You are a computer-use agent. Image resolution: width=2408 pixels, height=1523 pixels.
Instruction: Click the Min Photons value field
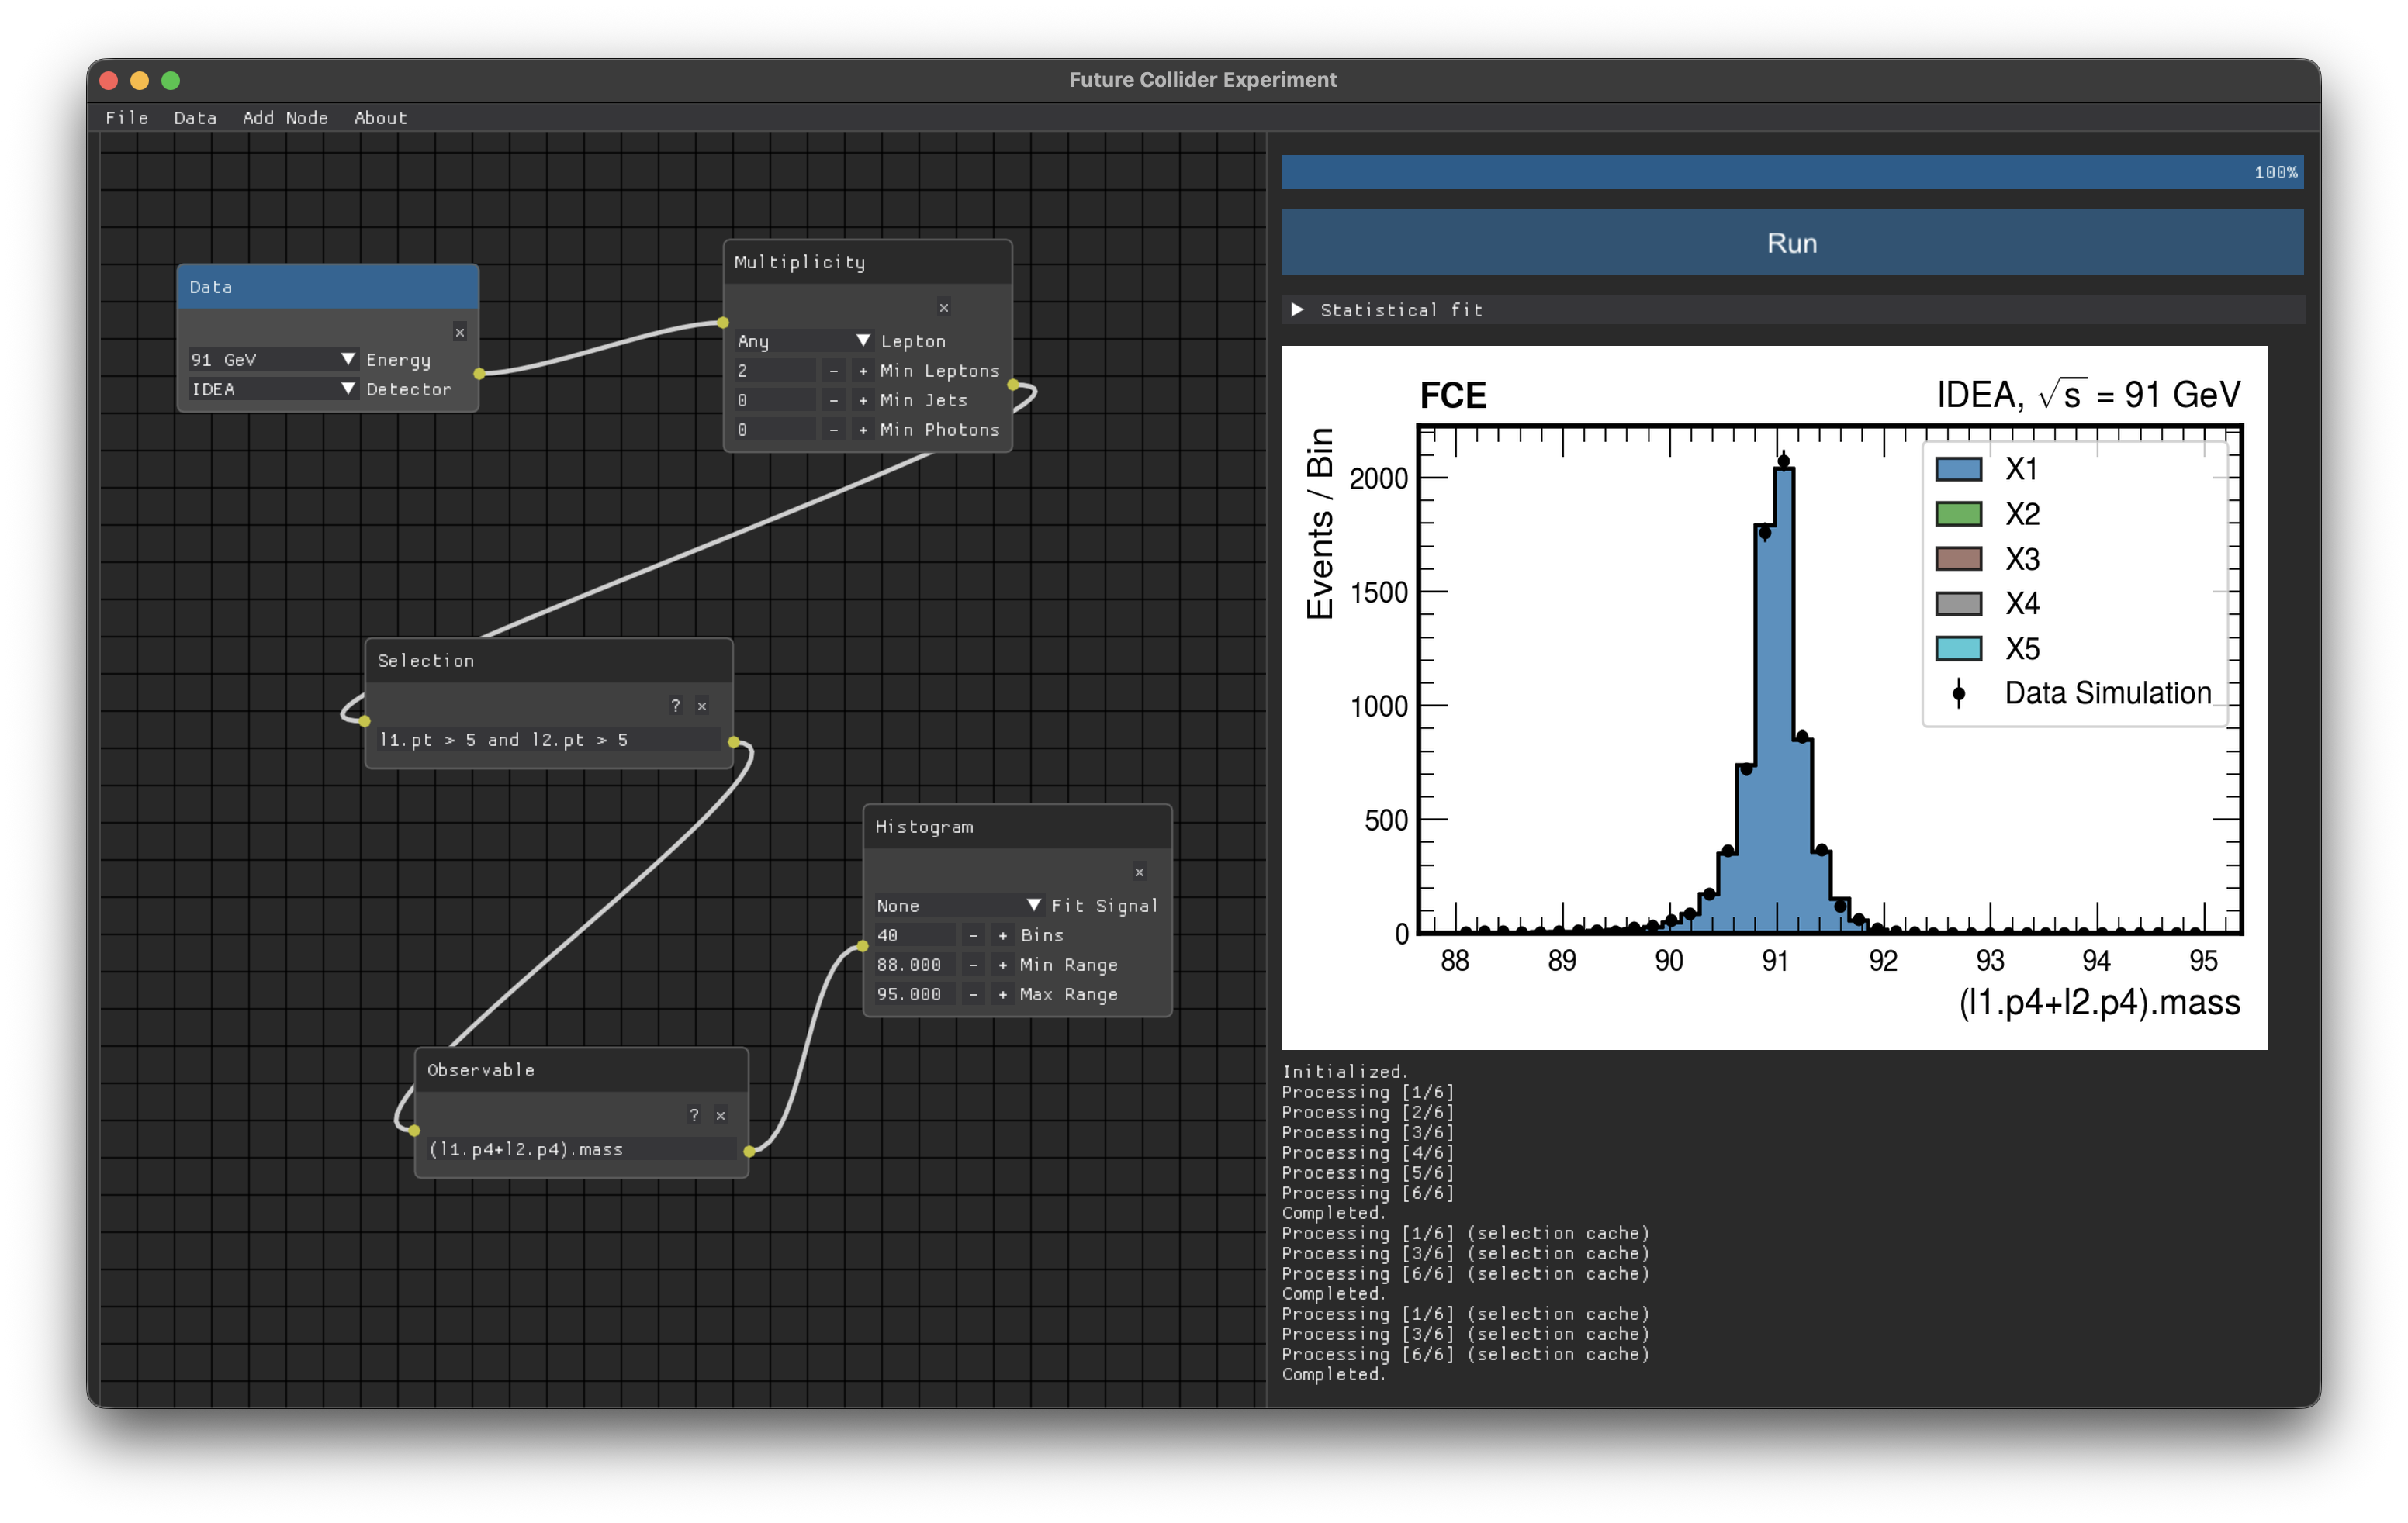(775, 430)
